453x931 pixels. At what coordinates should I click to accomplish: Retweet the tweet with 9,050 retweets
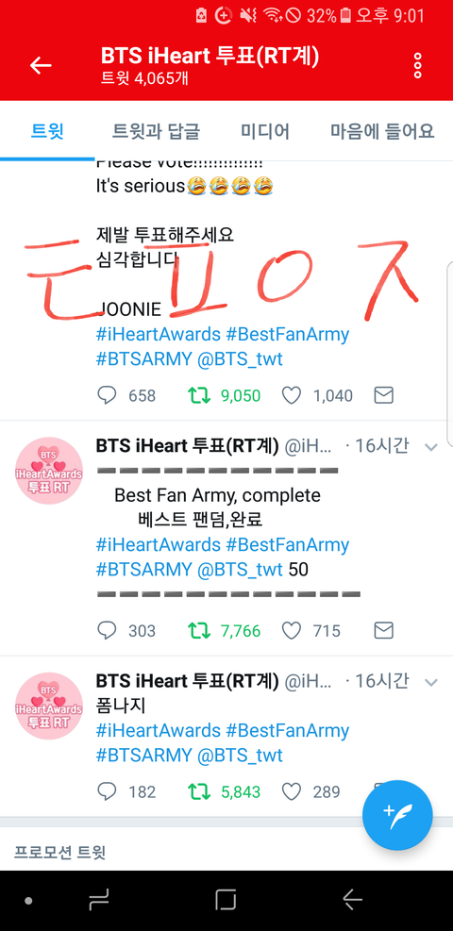coord(199,395)
